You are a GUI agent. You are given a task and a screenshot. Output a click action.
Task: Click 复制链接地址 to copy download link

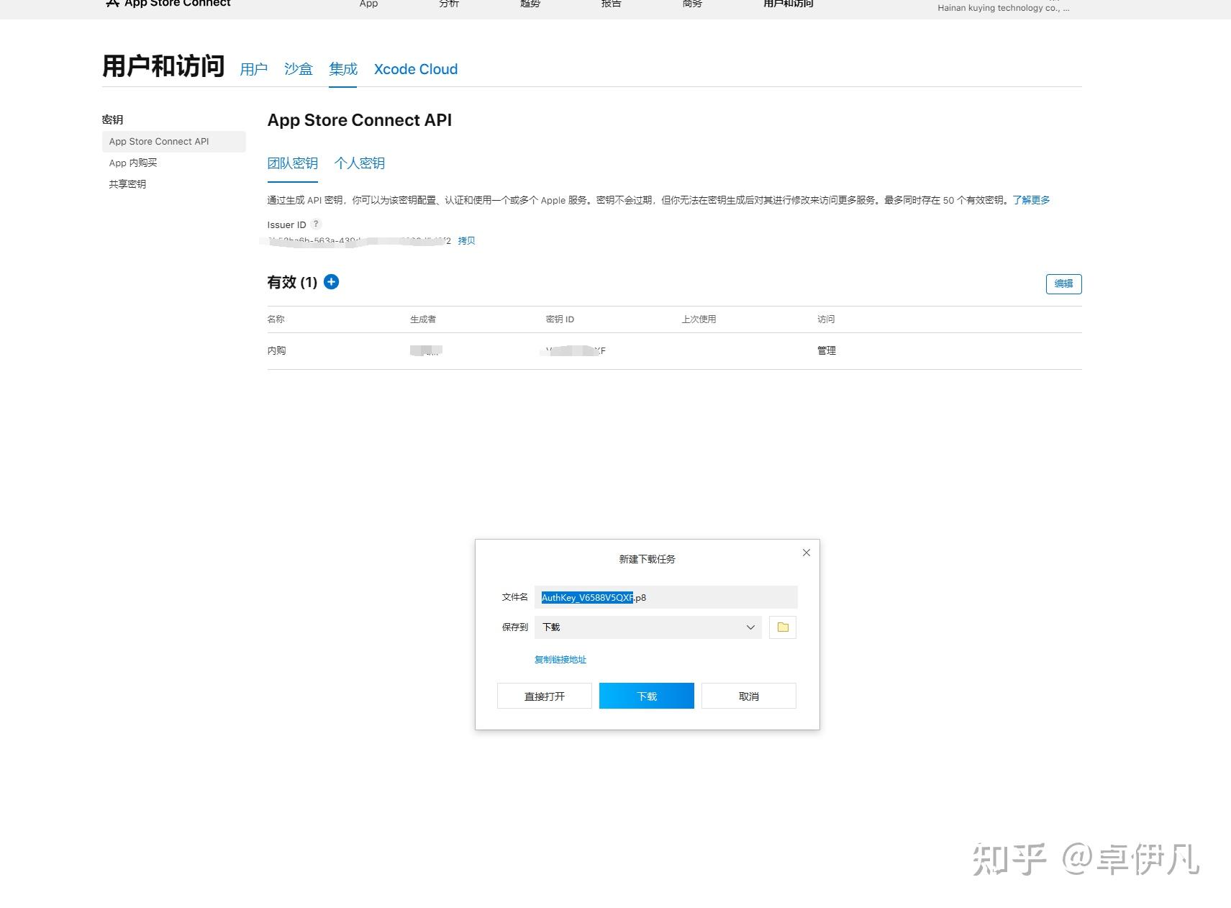point(560,659)
